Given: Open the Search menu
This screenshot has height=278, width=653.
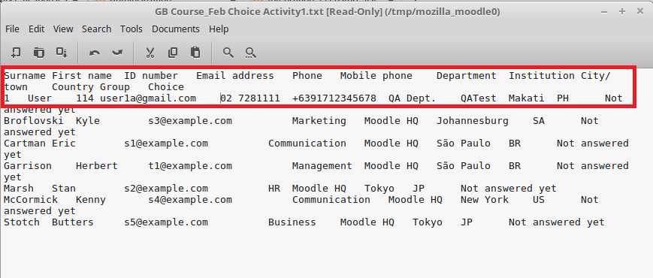Looking at the screenshot, I should (x=97, y=29).
